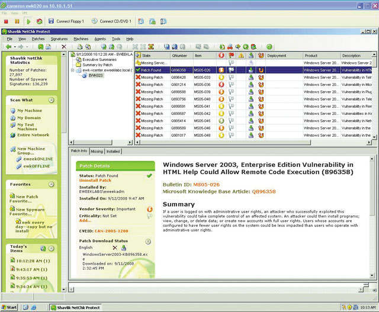This screenshot has height=312, width=379.
Task: Click flag icon in MS05-039 row
Action: click(232, 92)
